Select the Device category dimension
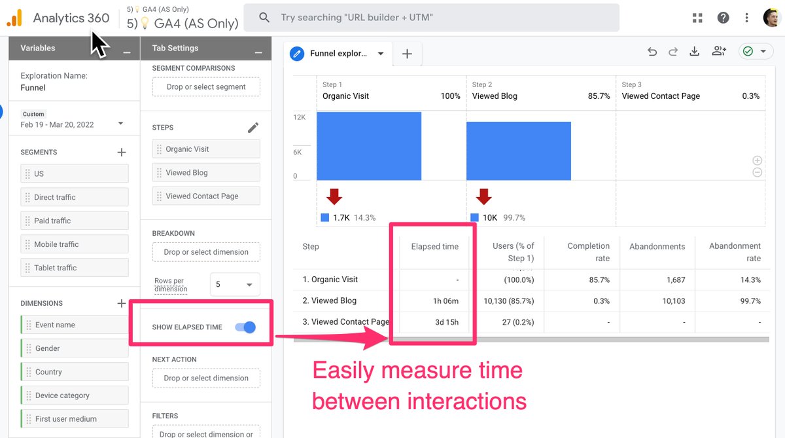Image resolution: width=785 pixels, height=438 pixels. (75, 395)
